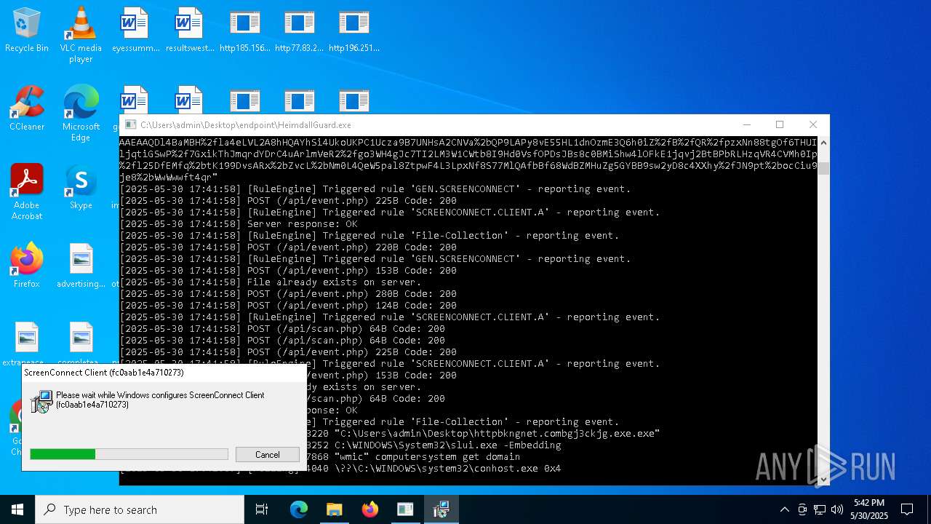Click the console scrollbar down arrow

pyautogui.click(x=823, y=479)
